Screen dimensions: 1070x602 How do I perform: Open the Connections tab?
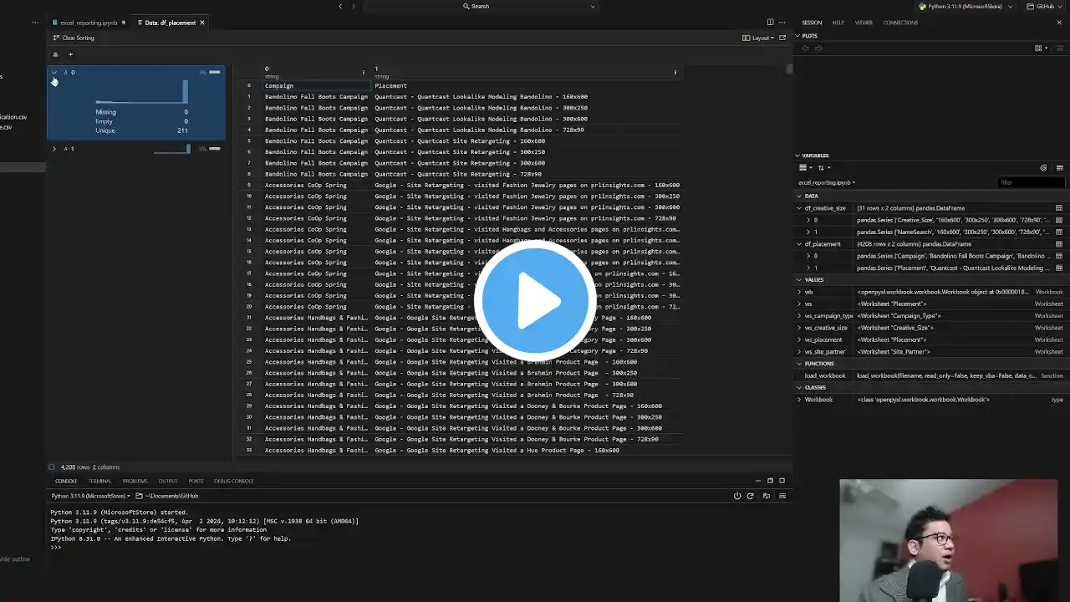point(900,23)
